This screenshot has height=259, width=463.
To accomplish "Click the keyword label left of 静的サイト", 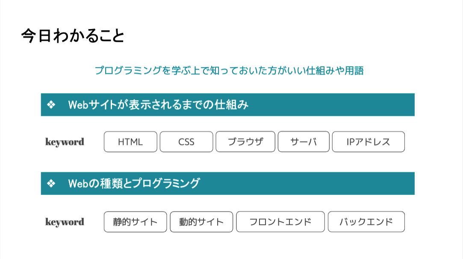I will tap(65, 222).
